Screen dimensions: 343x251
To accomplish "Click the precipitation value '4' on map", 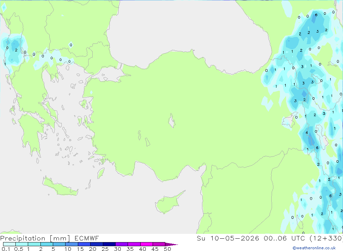I will click(306, 133).
